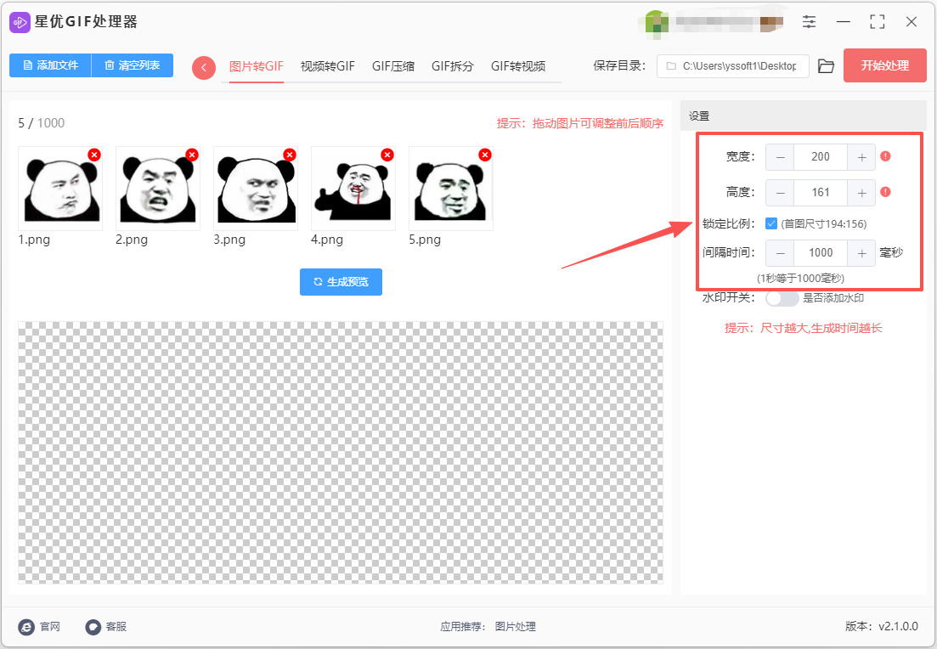The width and height of the screenshot is (937, 649).
Task: Increase width with the plus button
Action: (861, 157)
